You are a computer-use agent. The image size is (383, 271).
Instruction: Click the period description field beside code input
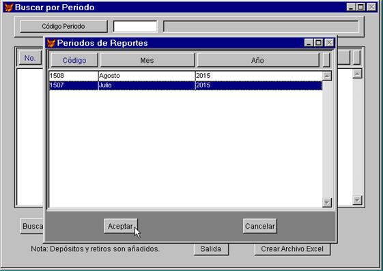pyautogui.click(x=261, y=27)
